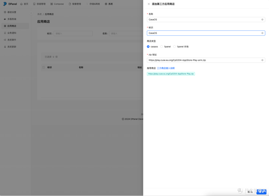Click the 已选择 0 项 selection summary
Screen dimensions: 269x196
pyautogui.click(x=51, y=57)
